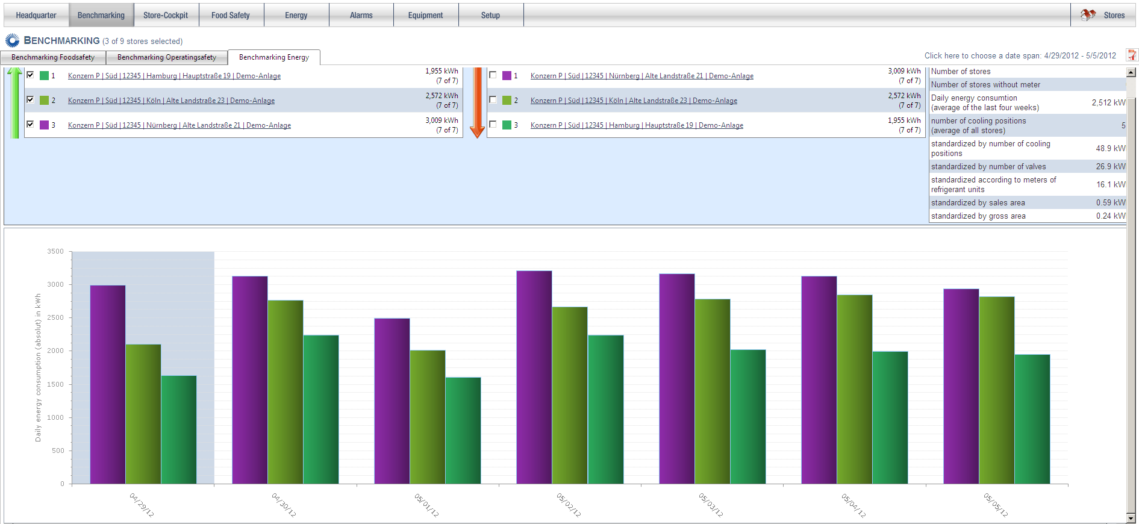Check Hamburg store in right list
The image size is (1139, 524).
(493, 125)
